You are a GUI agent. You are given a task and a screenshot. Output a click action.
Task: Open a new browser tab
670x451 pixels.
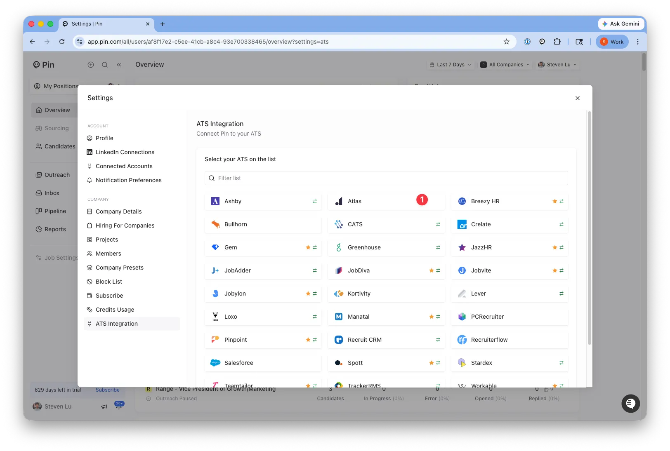163,24
